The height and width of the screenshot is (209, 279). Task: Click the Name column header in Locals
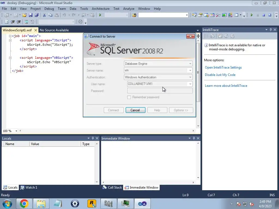click(17, 144)
